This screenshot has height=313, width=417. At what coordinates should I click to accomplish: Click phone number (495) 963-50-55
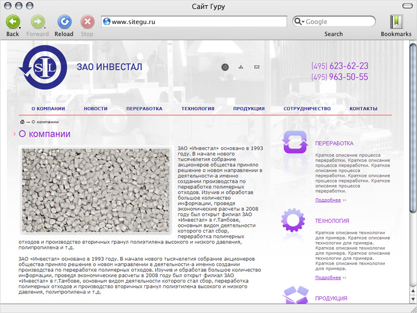(x=340, y=77)
